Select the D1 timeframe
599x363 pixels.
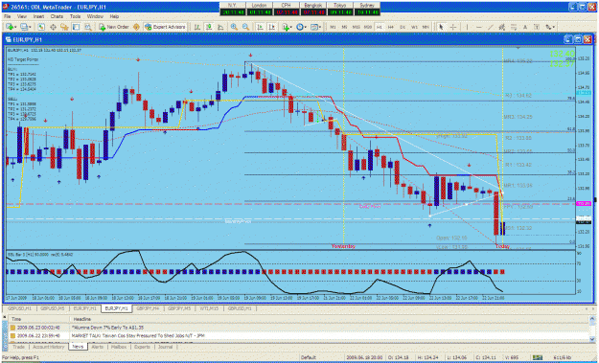click(x=403, y=27)
